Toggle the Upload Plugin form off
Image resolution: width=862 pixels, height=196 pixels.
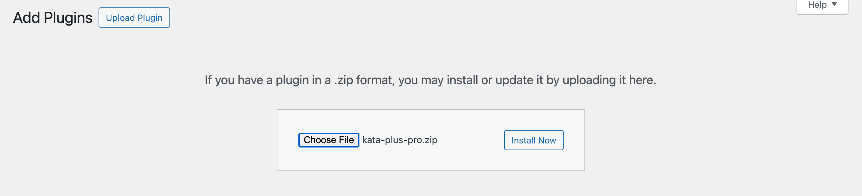point(134,18)
